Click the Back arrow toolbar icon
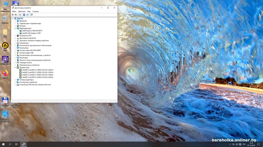Image resolution: width=263 pixels, height=147 pixels. click(x=12, y=15)
